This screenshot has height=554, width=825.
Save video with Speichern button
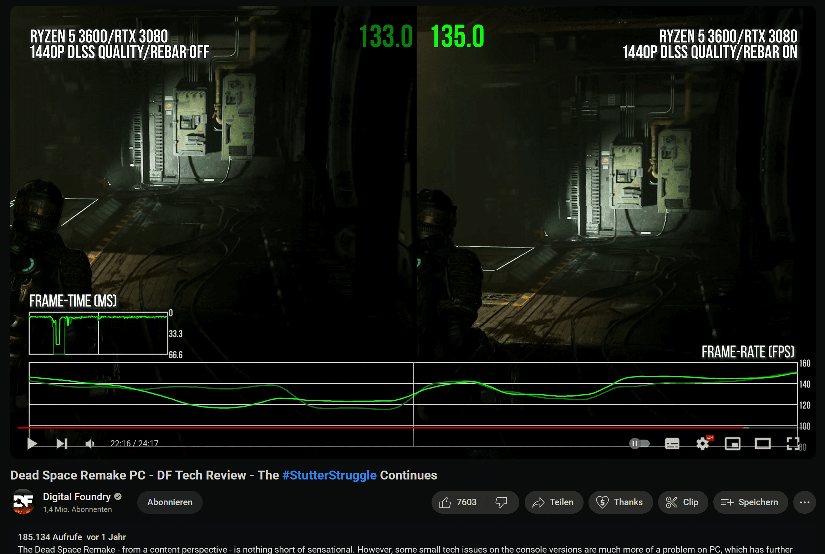coord(750,502)
